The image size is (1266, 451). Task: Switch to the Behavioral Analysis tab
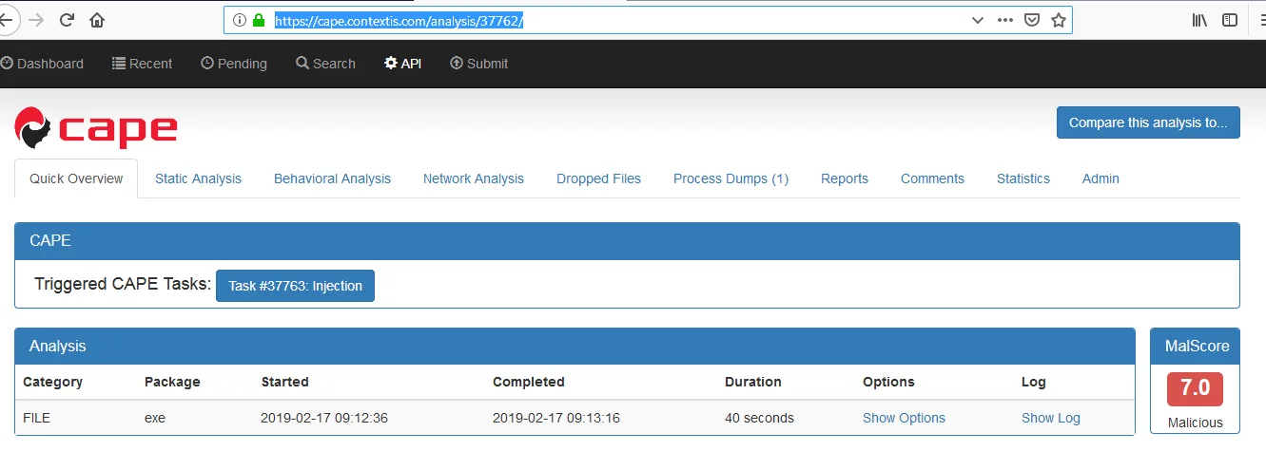pos(332,179)
